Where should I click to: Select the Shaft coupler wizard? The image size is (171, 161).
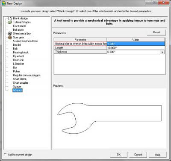pos(21,82)
